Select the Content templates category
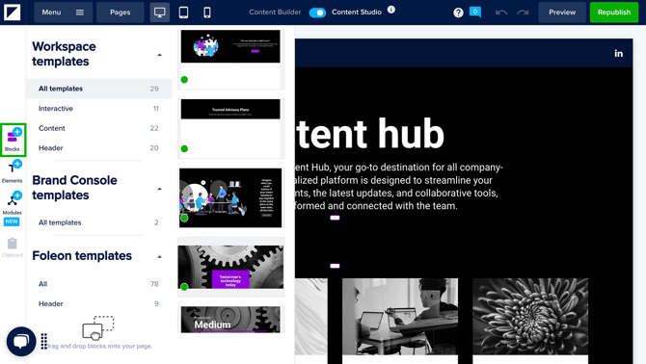The width and height of the screenshot is (646, 364). [99, 128]
